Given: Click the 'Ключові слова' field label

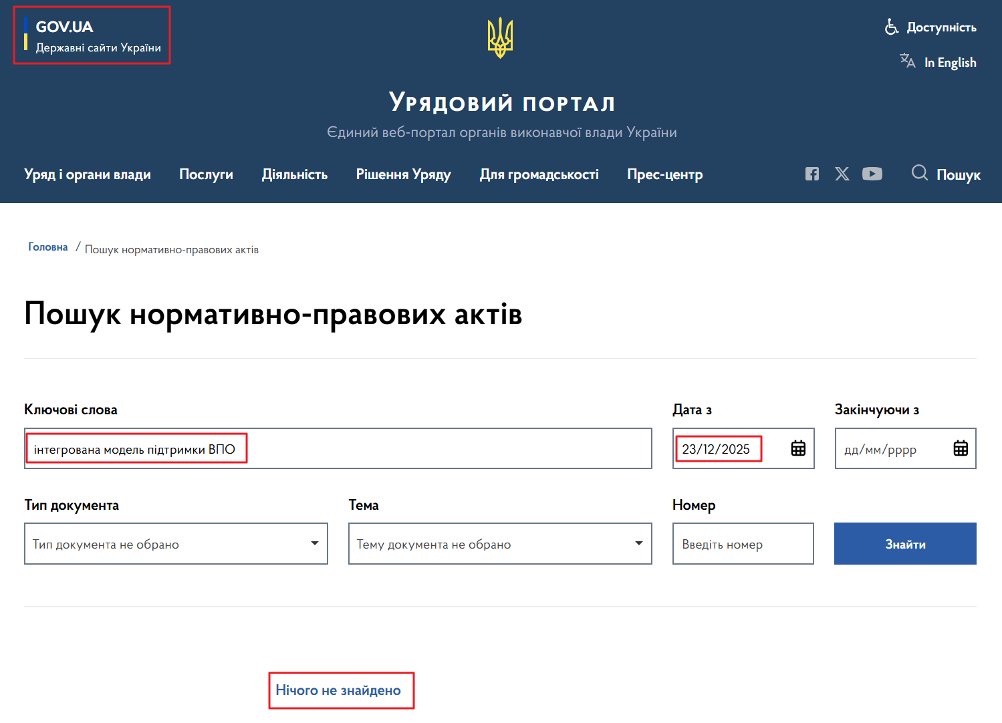Looking at the screenshot, I should click(71, 410).
